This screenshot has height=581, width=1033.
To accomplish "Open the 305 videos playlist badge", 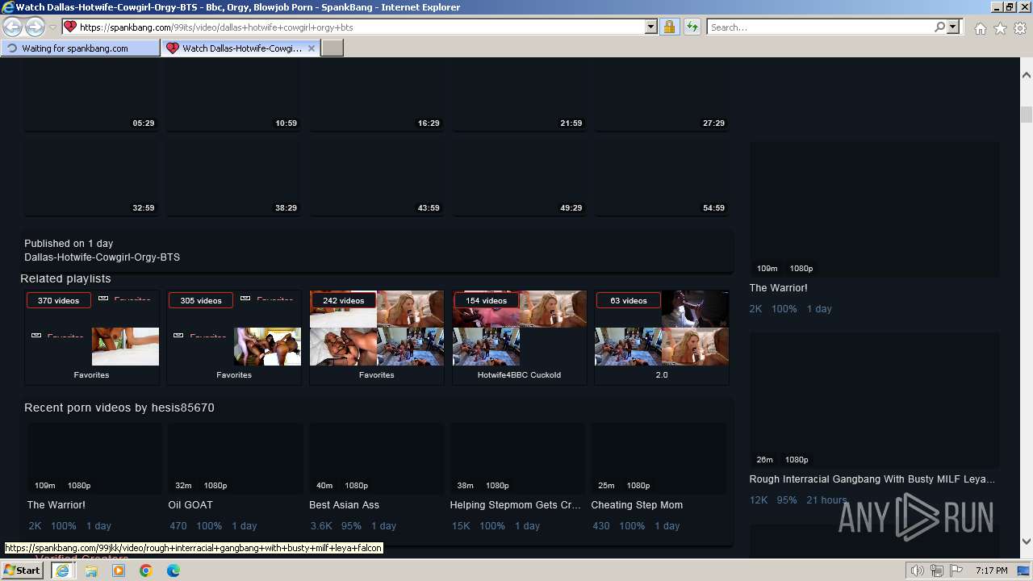I will [200, 300].
